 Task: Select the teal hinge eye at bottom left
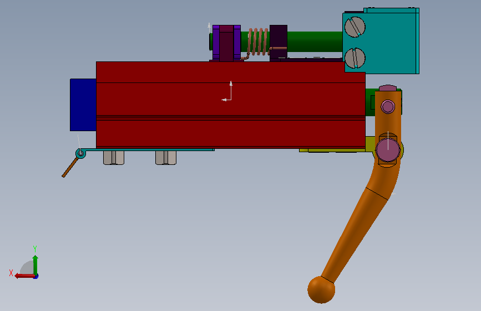[80, 153]
